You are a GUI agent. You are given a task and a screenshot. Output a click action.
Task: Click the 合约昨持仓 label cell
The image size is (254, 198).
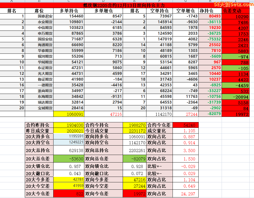point(39,125)
